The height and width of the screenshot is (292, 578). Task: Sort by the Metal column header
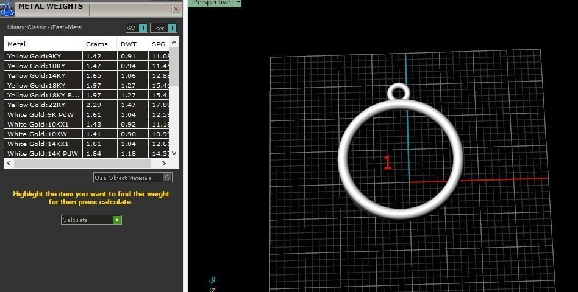pyautogui.click(x=43, y=44)
